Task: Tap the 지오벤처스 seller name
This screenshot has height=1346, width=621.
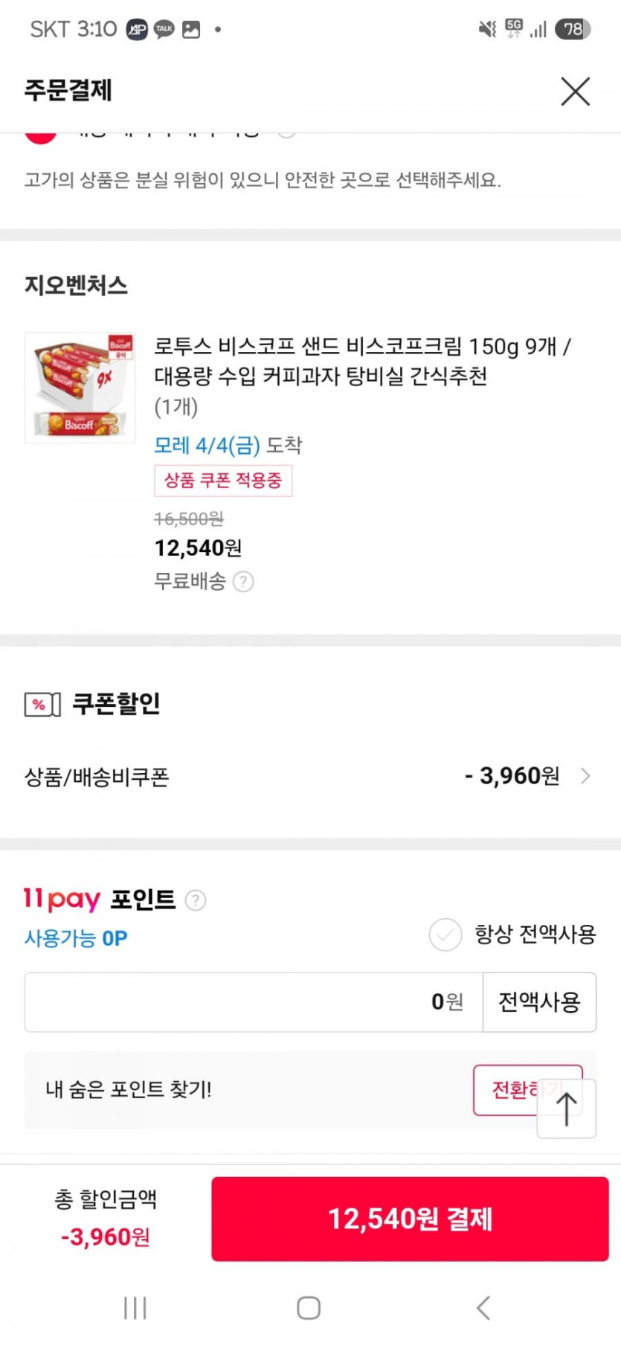Action: pyautogui.click(x=76, y=286)
